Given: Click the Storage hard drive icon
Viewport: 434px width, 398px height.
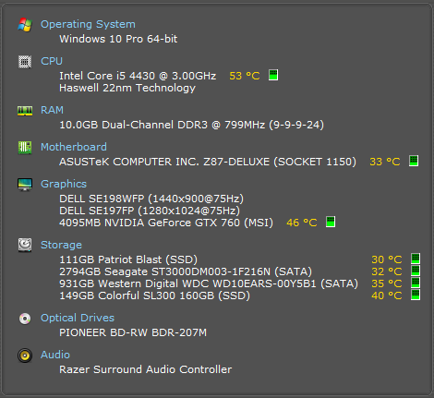Looking at the screenshot, I should pos(25,245).
